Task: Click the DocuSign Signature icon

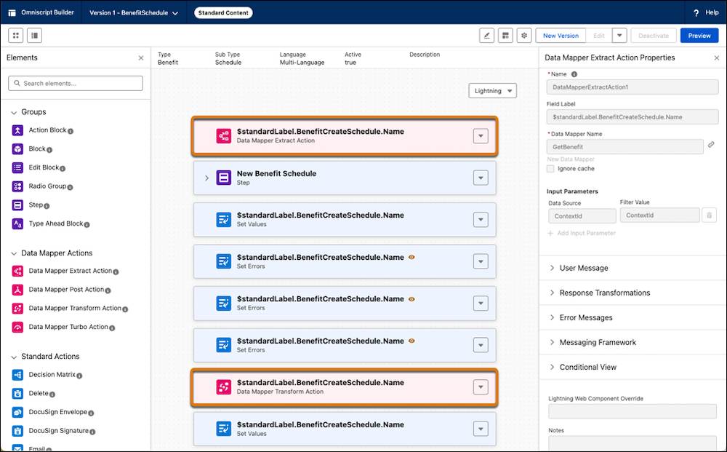Action: point(17,431)
